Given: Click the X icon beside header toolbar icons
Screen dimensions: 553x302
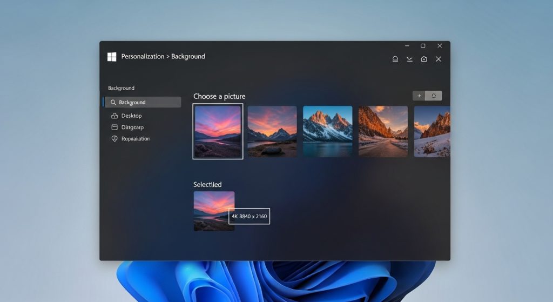Looking at the screenshot, I should (439, 59).
